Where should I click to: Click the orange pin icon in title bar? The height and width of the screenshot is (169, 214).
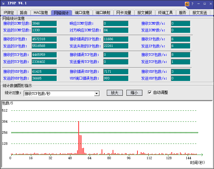coord(187,4)
